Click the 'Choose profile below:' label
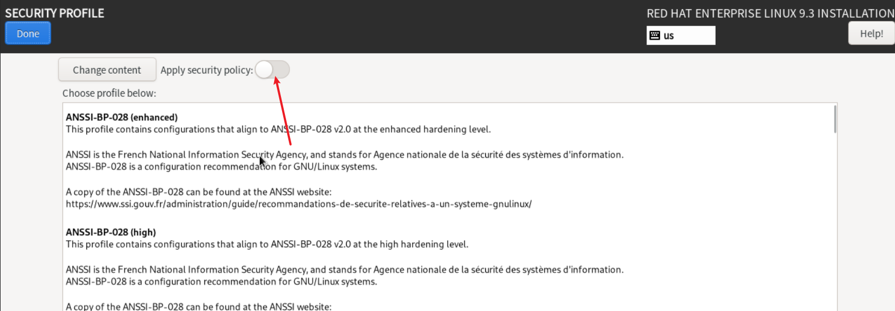The image size is (895, 311). pos(109,93)
